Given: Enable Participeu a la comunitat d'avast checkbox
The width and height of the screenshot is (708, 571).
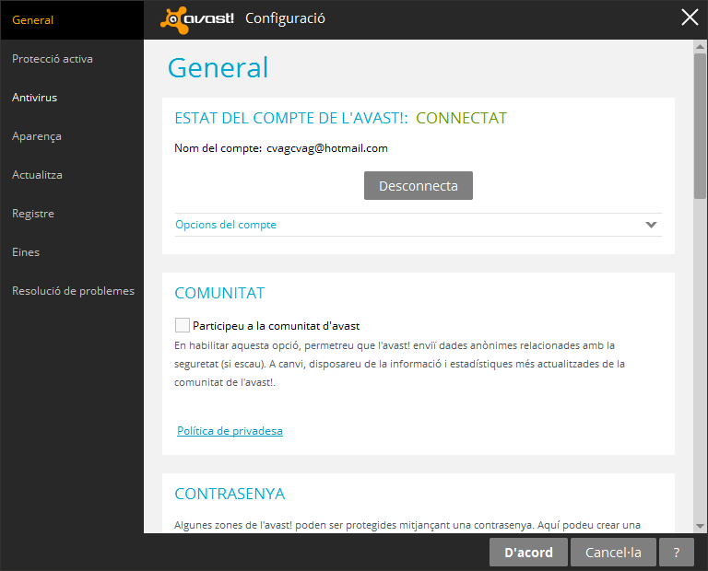Looking at the screenshot, I should point(182,325).
